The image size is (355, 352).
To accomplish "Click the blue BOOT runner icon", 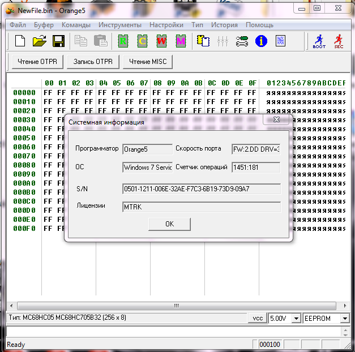I will click(x=319, y=41).
